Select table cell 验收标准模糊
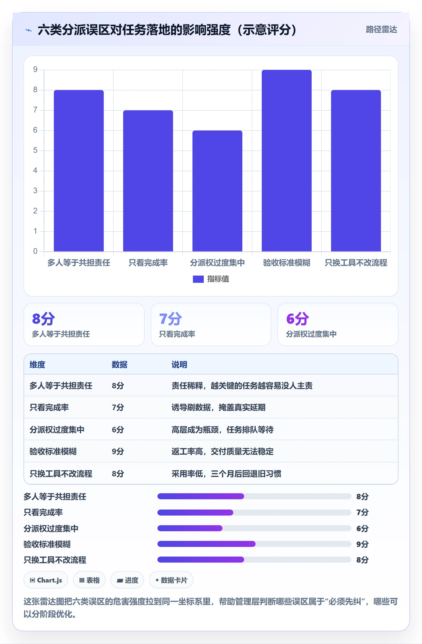This screenshot has height=644, width=422. point(53,451)
